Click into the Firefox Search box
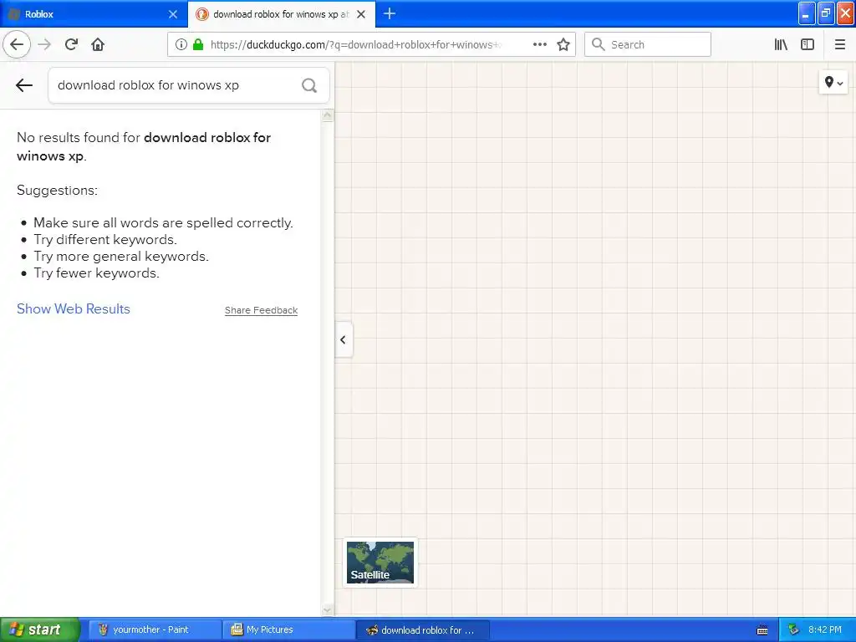Viewport: 856px width, 642px height. pos(648,44)
